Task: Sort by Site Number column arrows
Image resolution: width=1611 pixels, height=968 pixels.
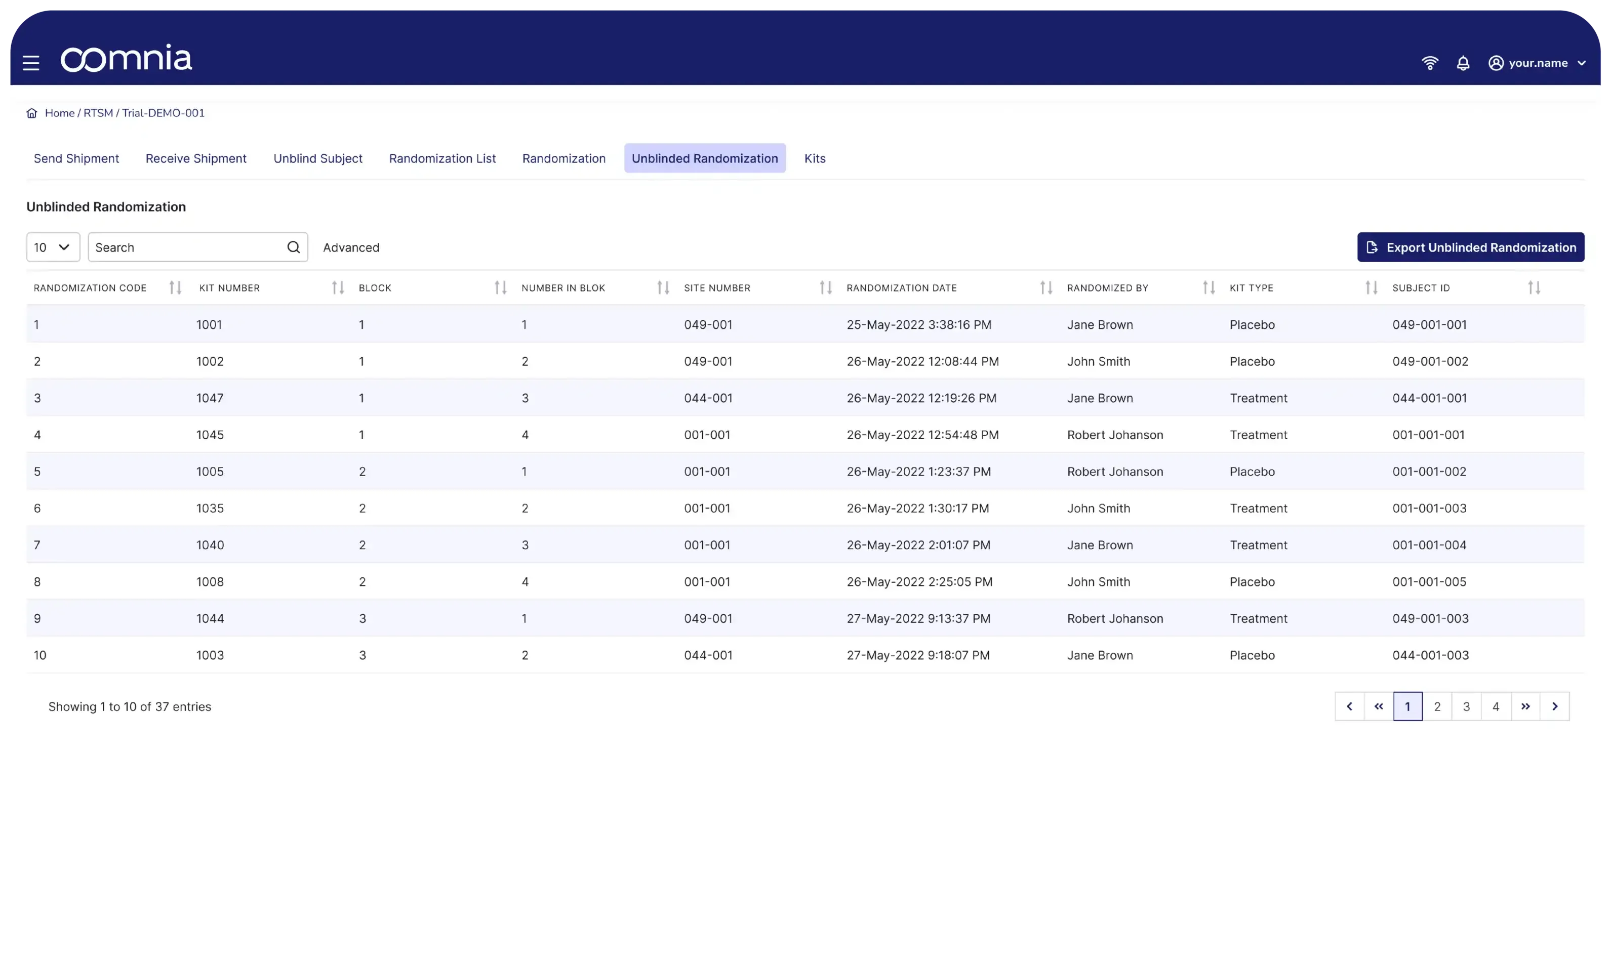Action: pyautogui.click(x=825, y=287)
